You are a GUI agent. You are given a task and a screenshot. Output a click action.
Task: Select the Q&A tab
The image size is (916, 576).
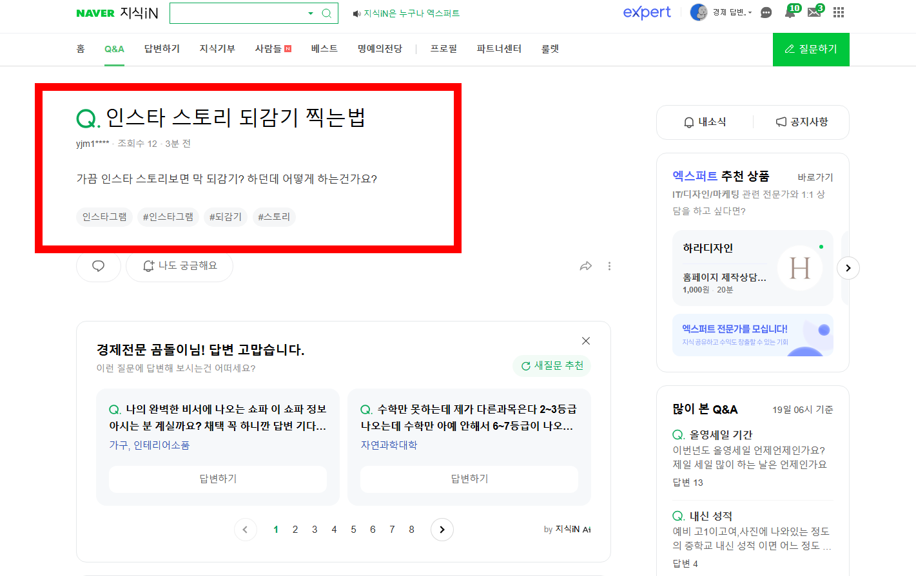(x=114, y=49)
